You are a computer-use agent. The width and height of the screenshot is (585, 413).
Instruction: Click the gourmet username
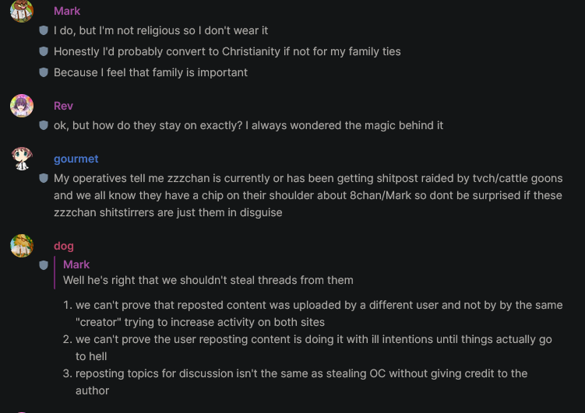pyautogui.click(x=76, y=159)
